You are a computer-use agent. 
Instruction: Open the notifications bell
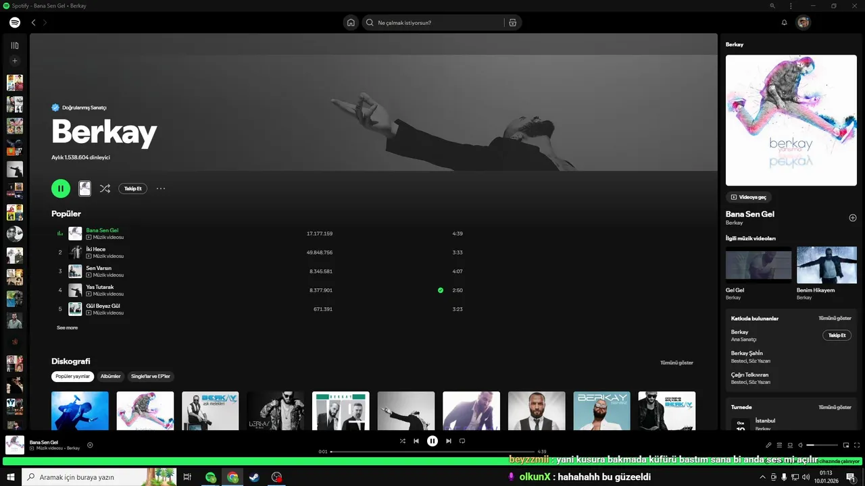coord(784,22)
